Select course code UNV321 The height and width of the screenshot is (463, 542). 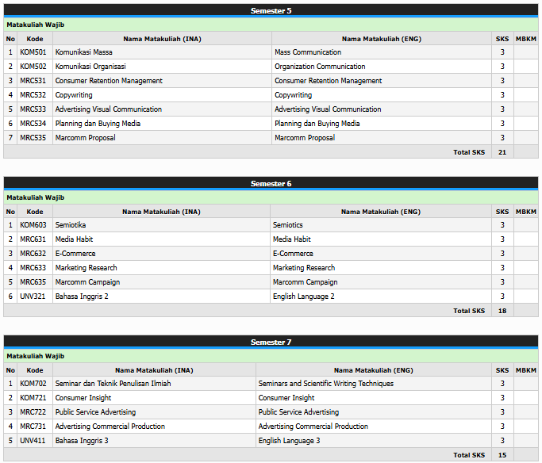pyautogui.click(x=33, y=297)
